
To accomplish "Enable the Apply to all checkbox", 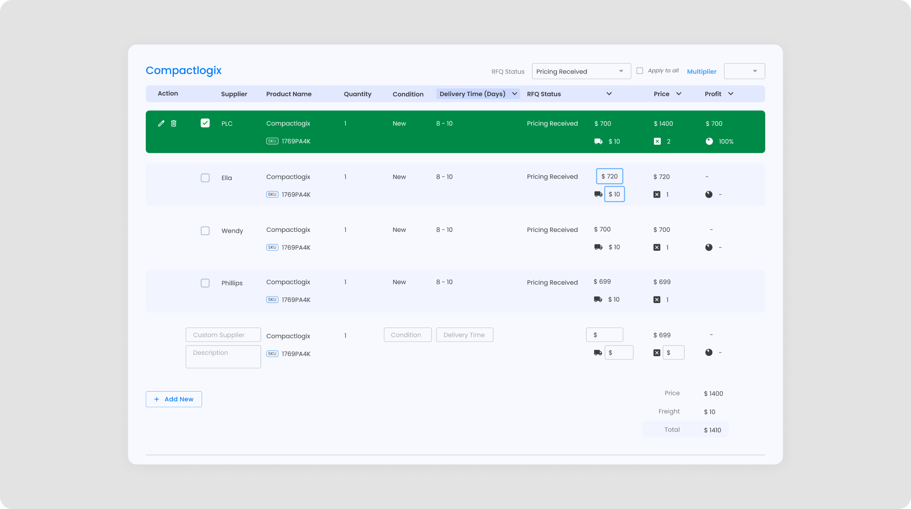I will coord(640,71).
